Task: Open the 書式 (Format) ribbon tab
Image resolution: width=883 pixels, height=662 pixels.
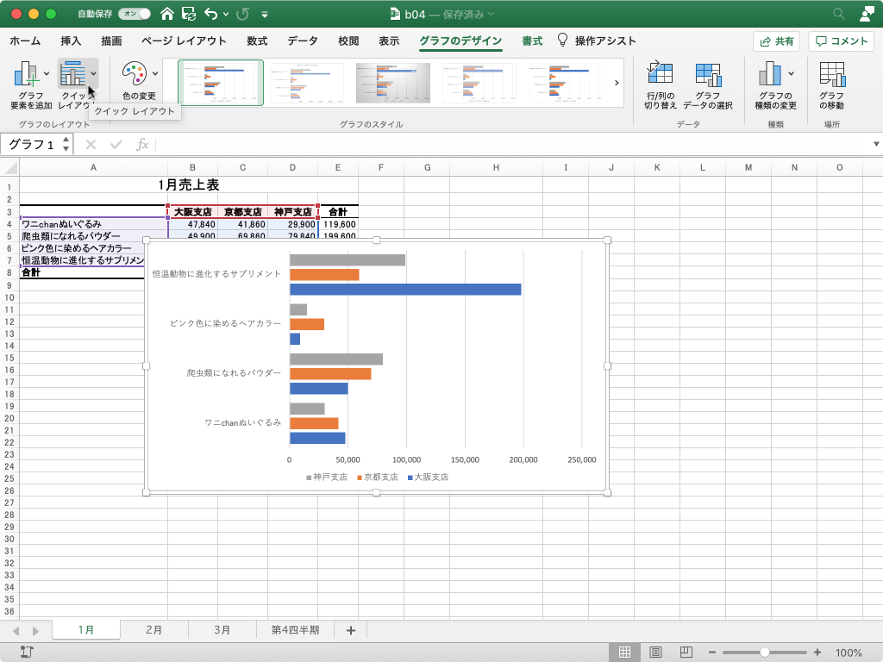Action: click(531, 41)
